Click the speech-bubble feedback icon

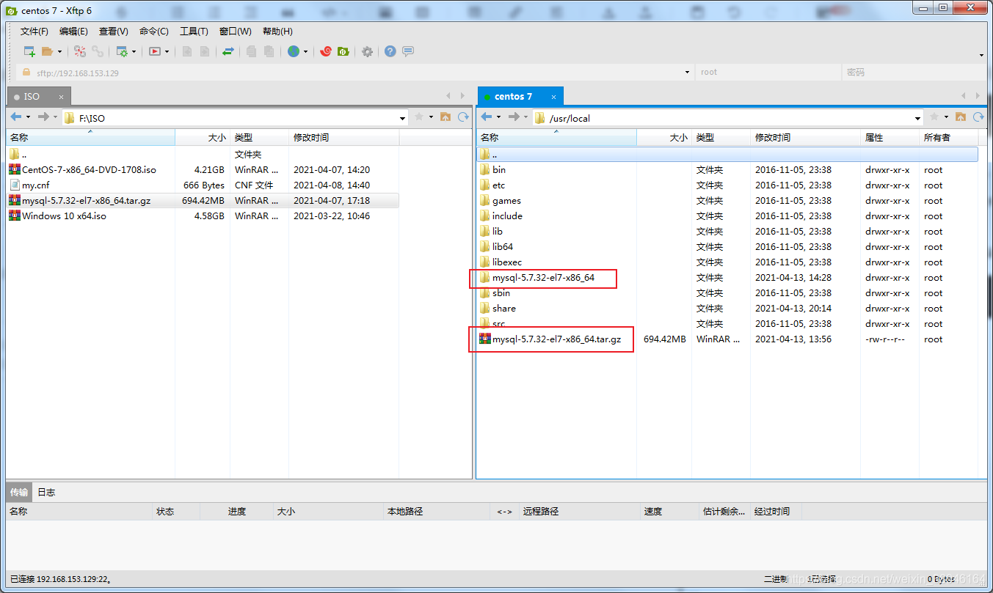[x=408, y=51]
